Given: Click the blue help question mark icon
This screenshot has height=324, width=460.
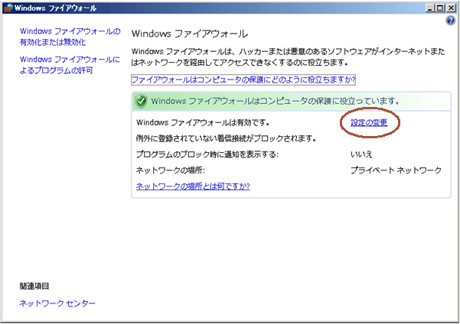Looking at the screenshot, I should point(450,21).
